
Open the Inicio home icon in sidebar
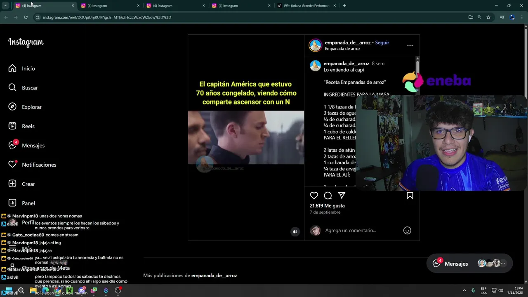point(12,68)
